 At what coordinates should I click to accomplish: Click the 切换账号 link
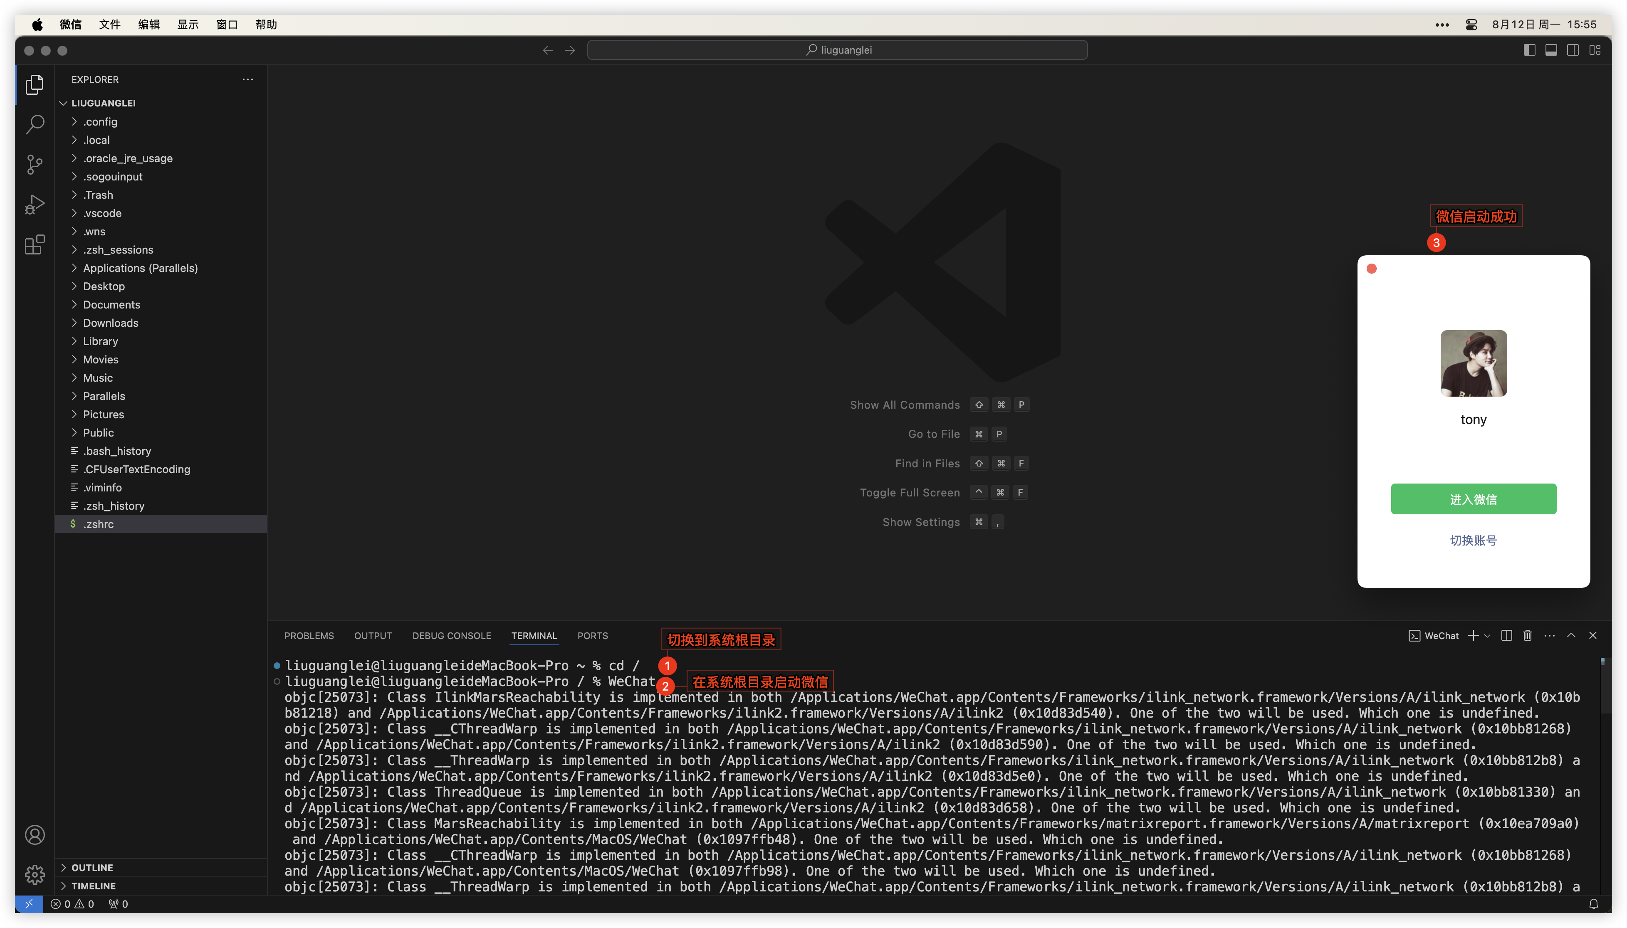pos(1473,541)
